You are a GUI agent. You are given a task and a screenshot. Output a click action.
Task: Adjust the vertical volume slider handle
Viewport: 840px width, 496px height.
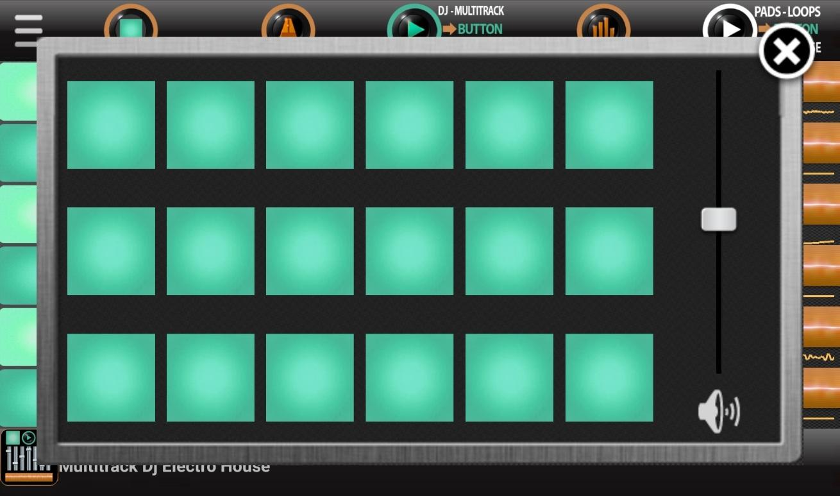719,219
